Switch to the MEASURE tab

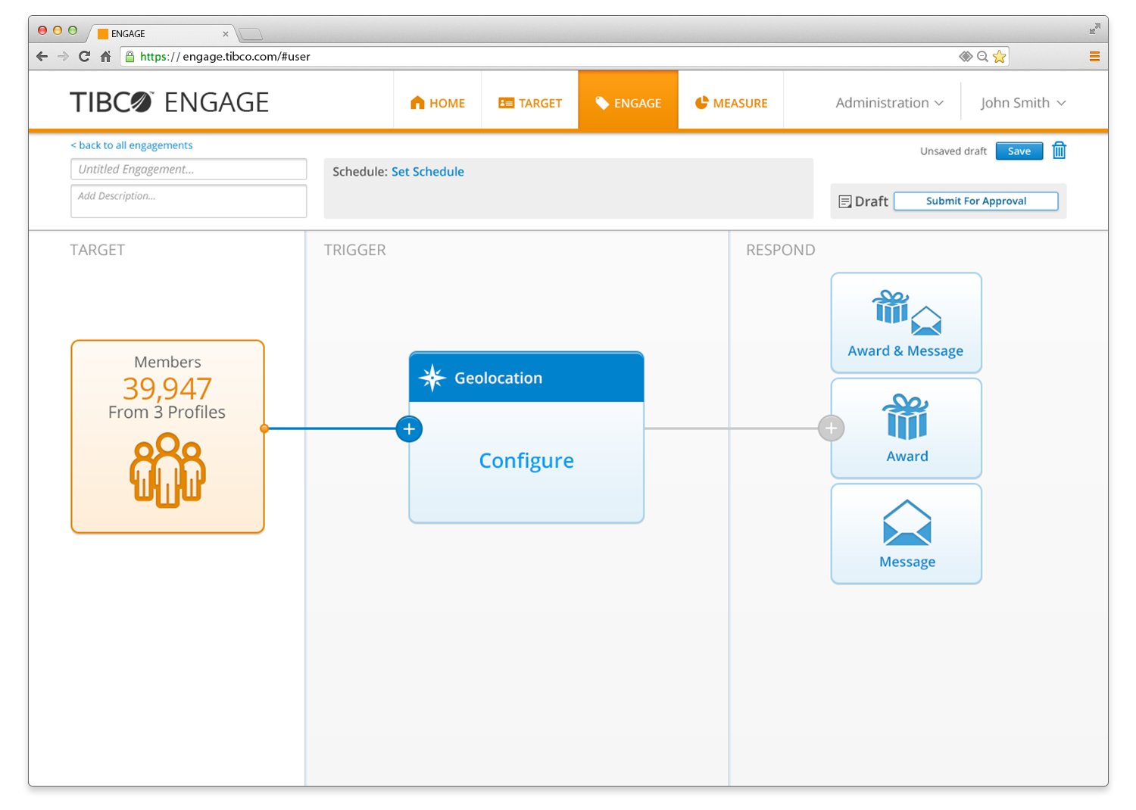coord(732,103)
